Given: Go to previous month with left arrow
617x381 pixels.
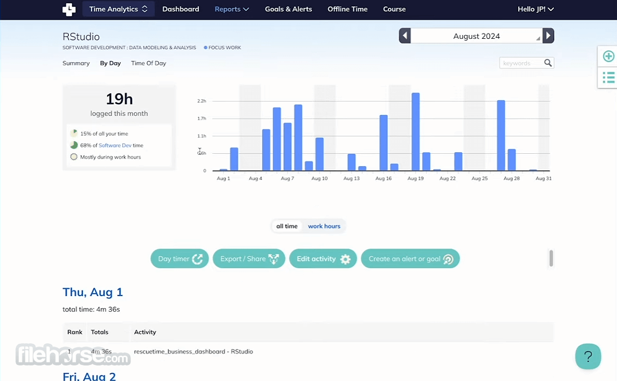Looking at the screenshot, I should (405, 36).
